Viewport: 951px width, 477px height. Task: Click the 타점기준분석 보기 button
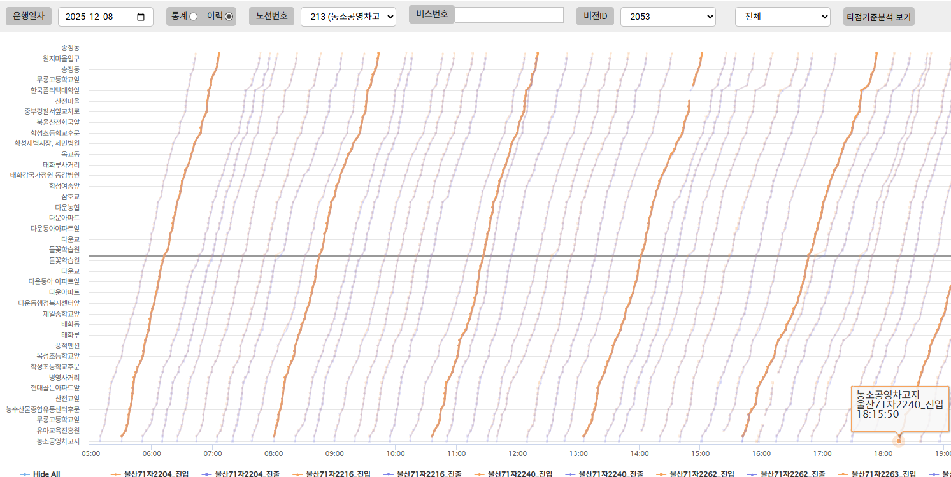(878, 17)
